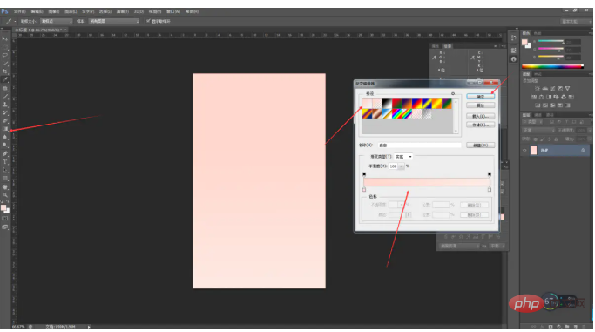Open the Layer menu
The width and height of the screenshot is (595, 332).
[71, 11]
